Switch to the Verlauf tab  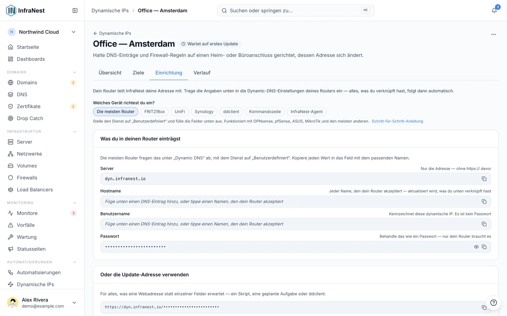[x=202, y=73]
